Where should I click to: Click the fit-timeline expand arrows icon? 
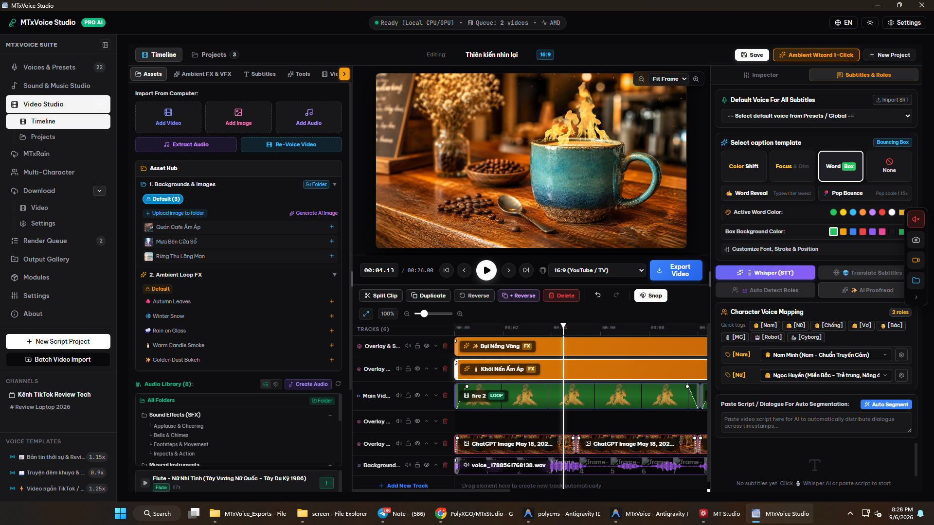tap(366, 314)
